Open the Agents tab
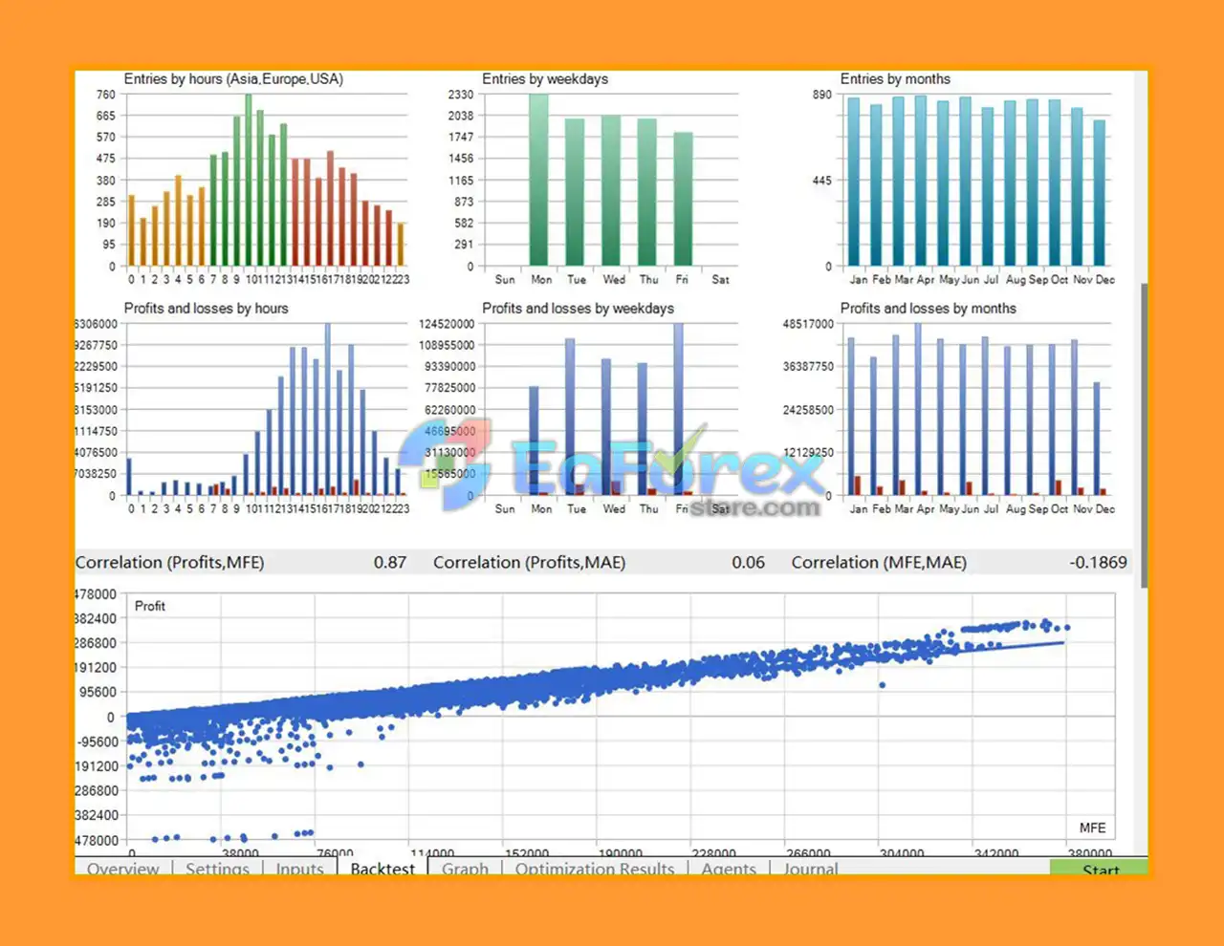The image size is (1224, 946). point(729,868)
